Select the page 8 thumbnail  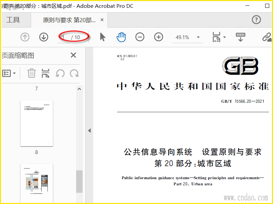click(37, 123)
